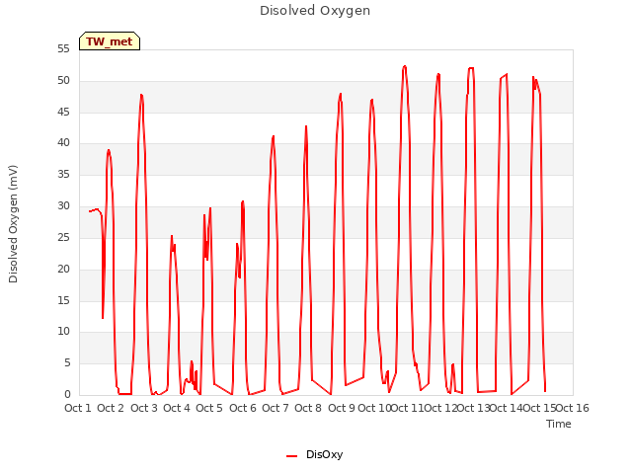Viewport: 632px width, 474px height.
Task: Click the Oct 8 x-axis tick label
Action: click(308, 408)
